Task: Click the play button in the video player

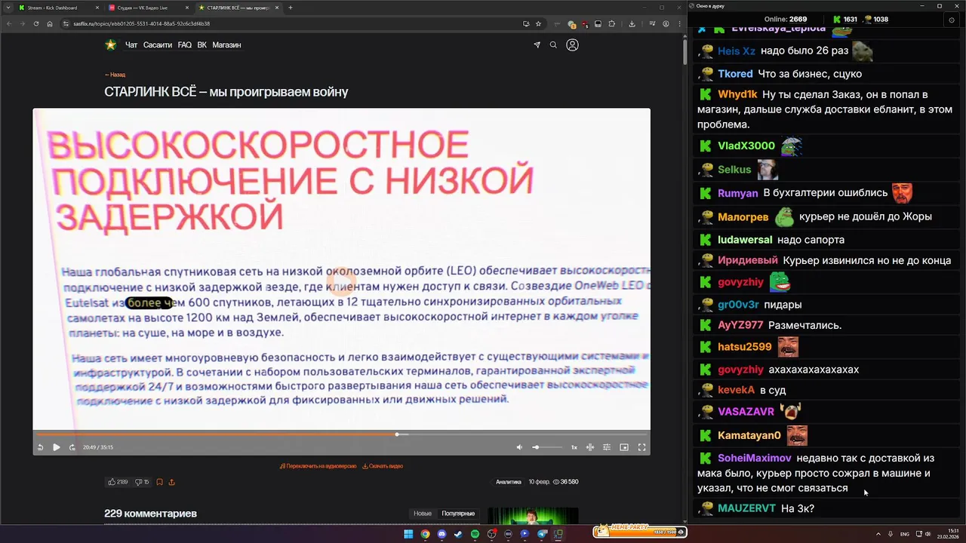Action: pos(56,447)
